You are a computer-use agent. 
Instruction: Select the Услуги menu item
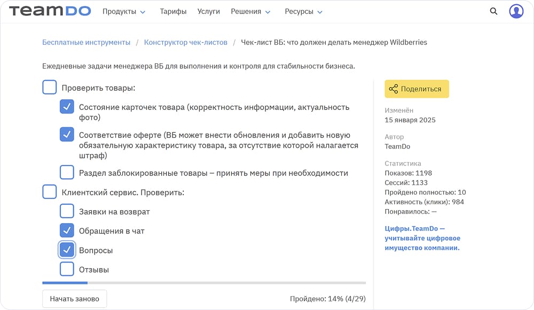(208, 11)
